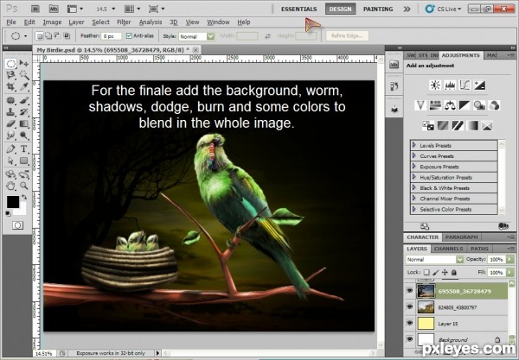
Task: Select the Zoom tool
Action: 24,186
